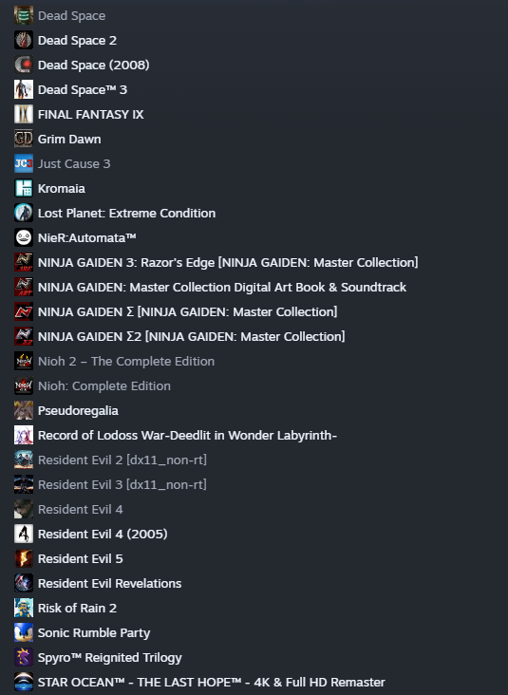The image size is (508, 695).
Task: Select Dead Space (2008) in the library
Action: point(94,66)
